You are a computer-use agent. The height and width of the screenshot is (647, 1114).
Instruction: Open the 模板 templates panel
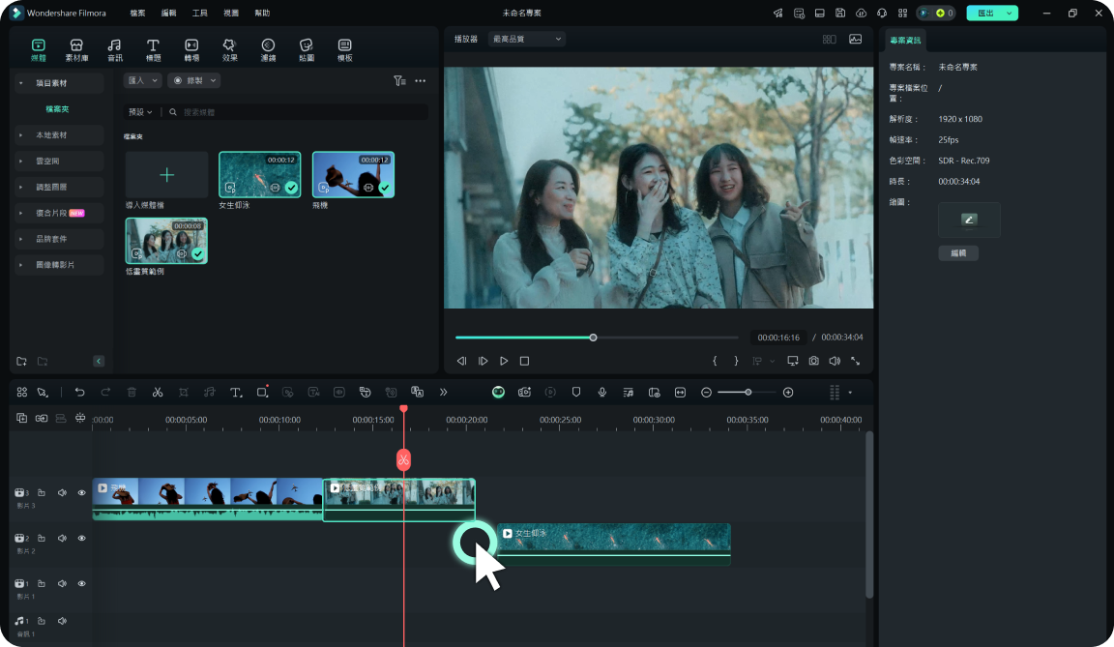[x=344, y=49]
